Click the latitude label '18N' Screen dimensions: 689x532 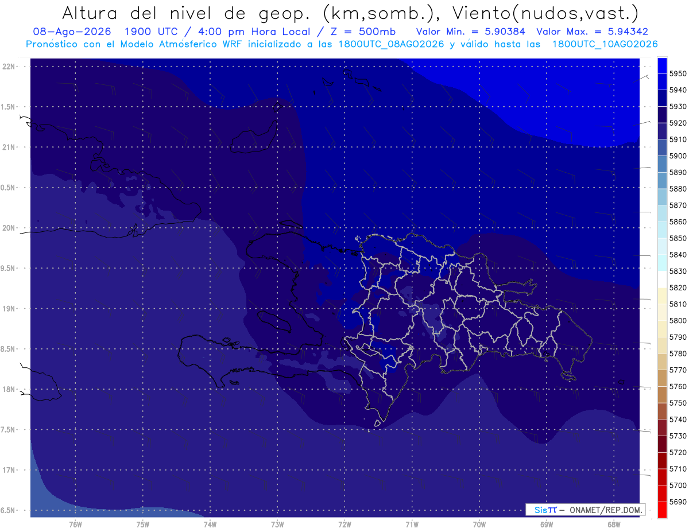pos(9,389)
